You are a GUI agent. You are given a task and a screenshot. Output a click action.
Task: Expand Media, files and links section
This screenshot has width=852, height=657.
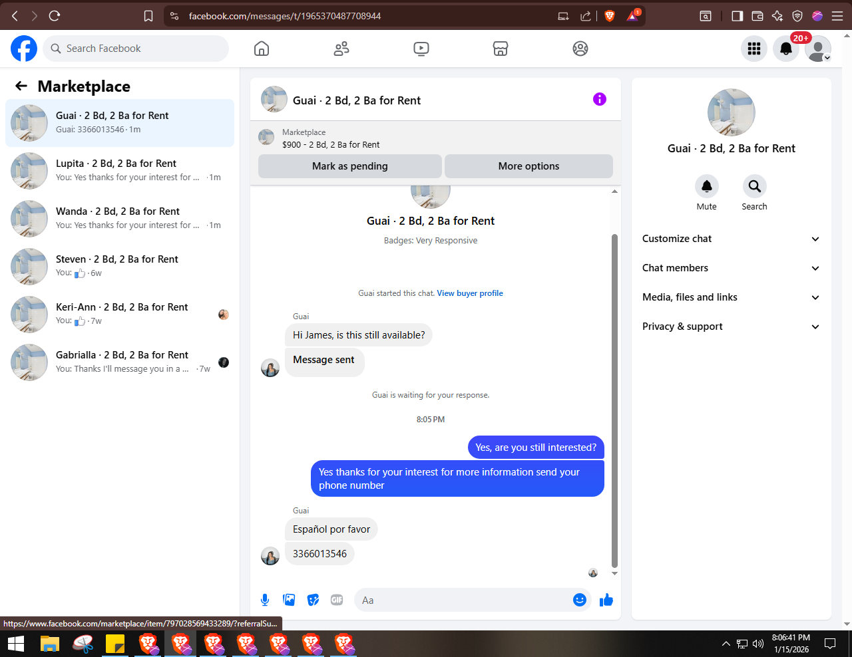(731, 297)
